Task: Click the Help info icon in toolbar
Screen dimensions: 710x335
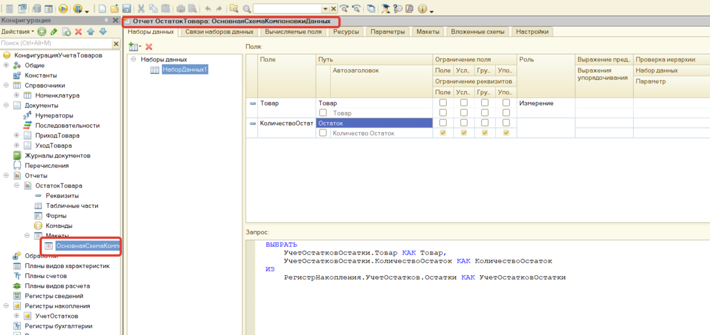Action: pos(422,9)
